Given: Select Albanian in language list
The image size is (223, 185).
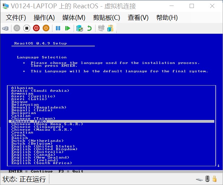Looking at the screenshot, I should click(22, 88).
